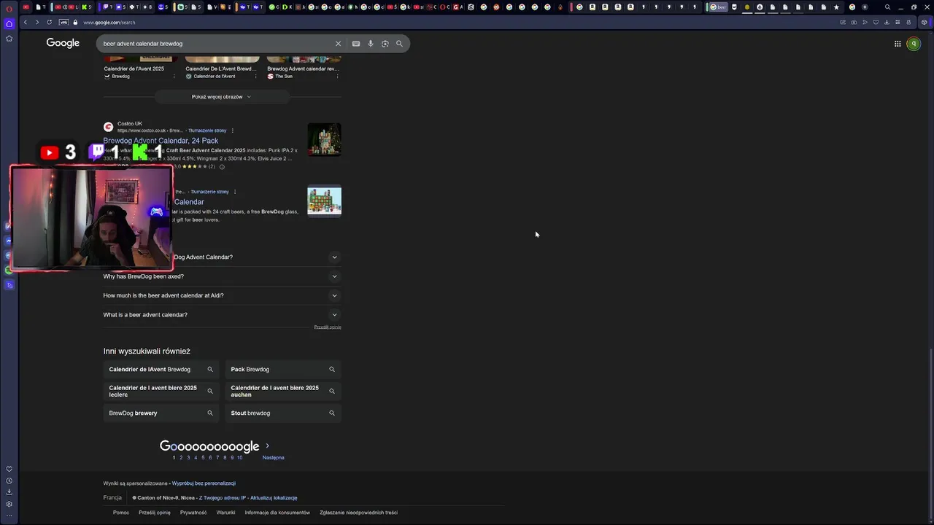Viewport: 934px width, 525px height.
Task: Open Costco result advent calendar thumbnail
Action: [324, 139]
